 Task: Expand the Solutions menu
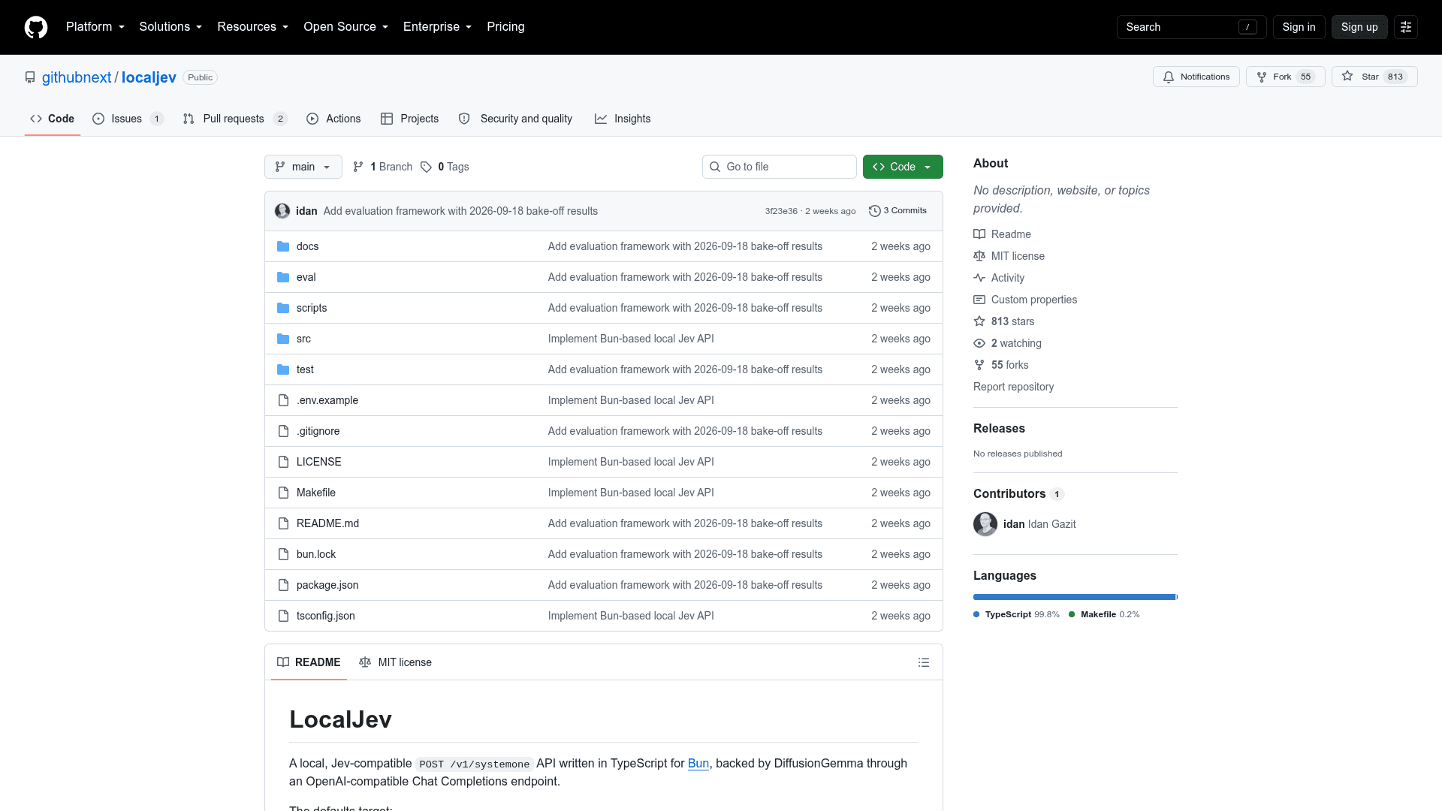coord(170,27)
